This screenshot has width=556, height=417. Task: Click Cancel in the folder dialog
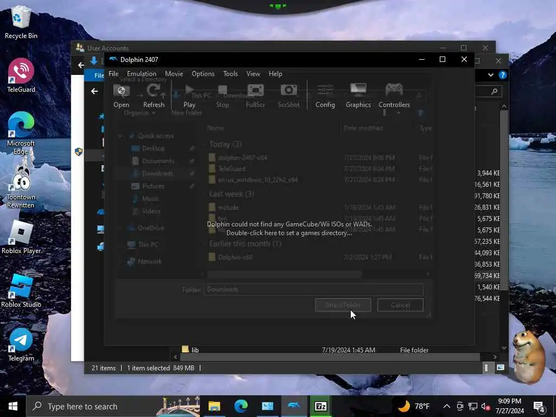tap(400, 305)
